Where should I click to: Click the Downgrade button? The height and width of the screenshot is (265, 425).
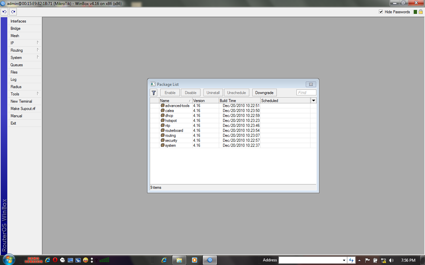pos(264,93)
